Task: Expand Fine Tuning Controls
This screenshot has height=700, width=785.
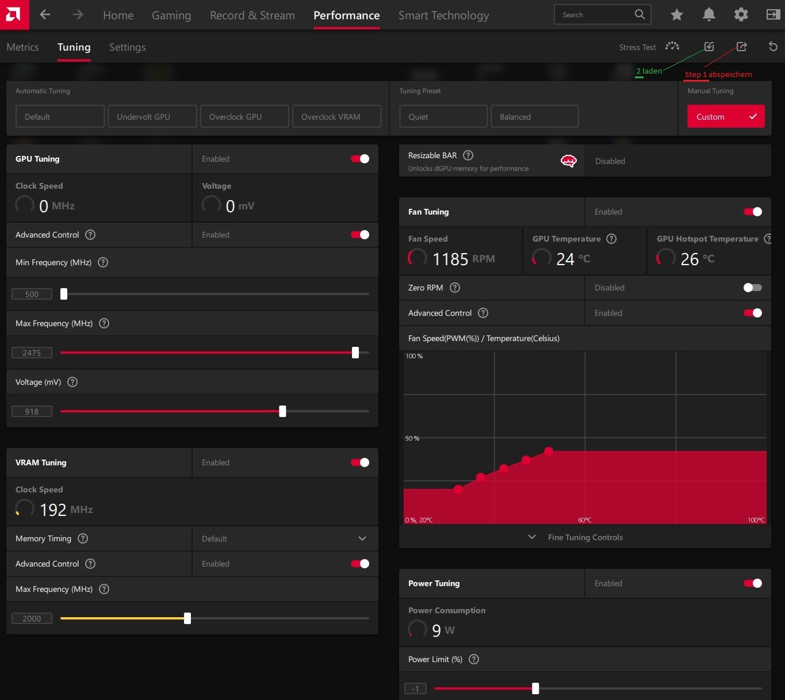Action: point(585,537)
